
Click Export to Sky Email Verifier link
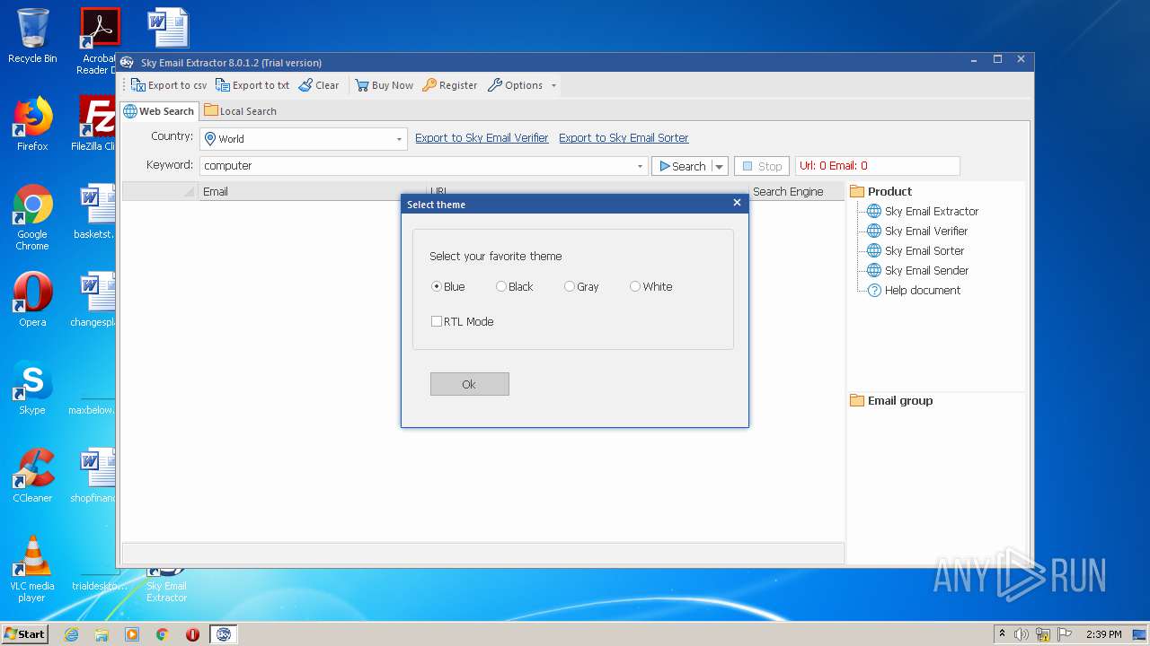tap(482, 138)
